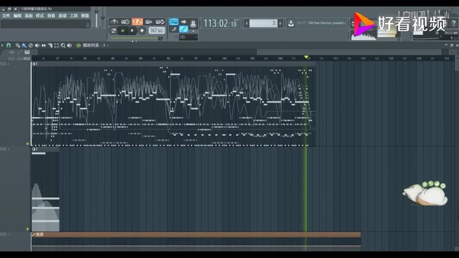Toggle typing keyboard to piano icon
The image size is (459, 258).
click(174, 22)
